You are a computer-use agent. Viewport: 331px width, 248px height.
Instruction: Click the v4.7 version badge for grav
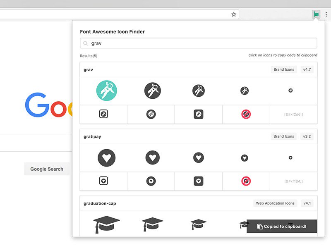(307, 69)
